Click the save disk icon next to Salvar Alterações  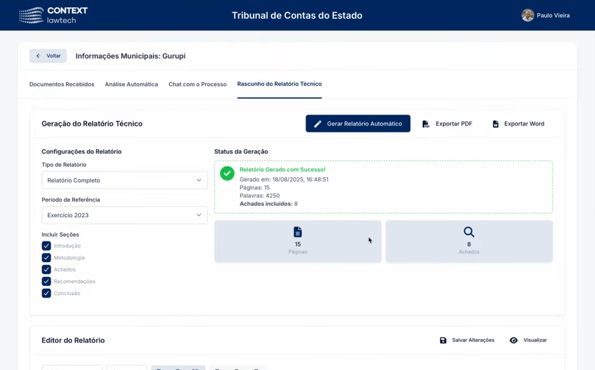click(442, 340)
